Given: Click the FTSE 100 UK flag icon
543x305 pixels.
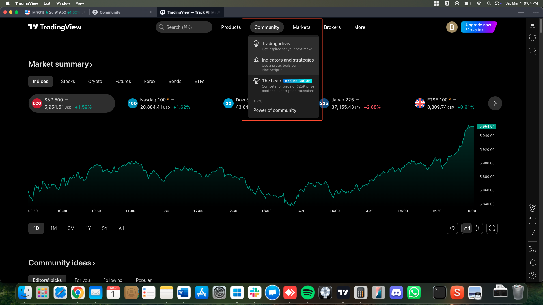Looking at the screenshot, I should [x=420, y=103].
